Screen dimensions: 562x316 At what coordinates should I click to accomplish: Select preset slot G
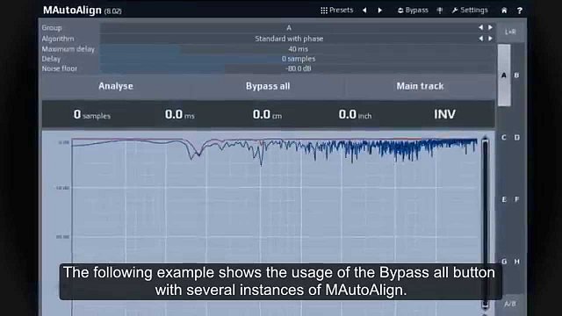click(x=504, y=262)
